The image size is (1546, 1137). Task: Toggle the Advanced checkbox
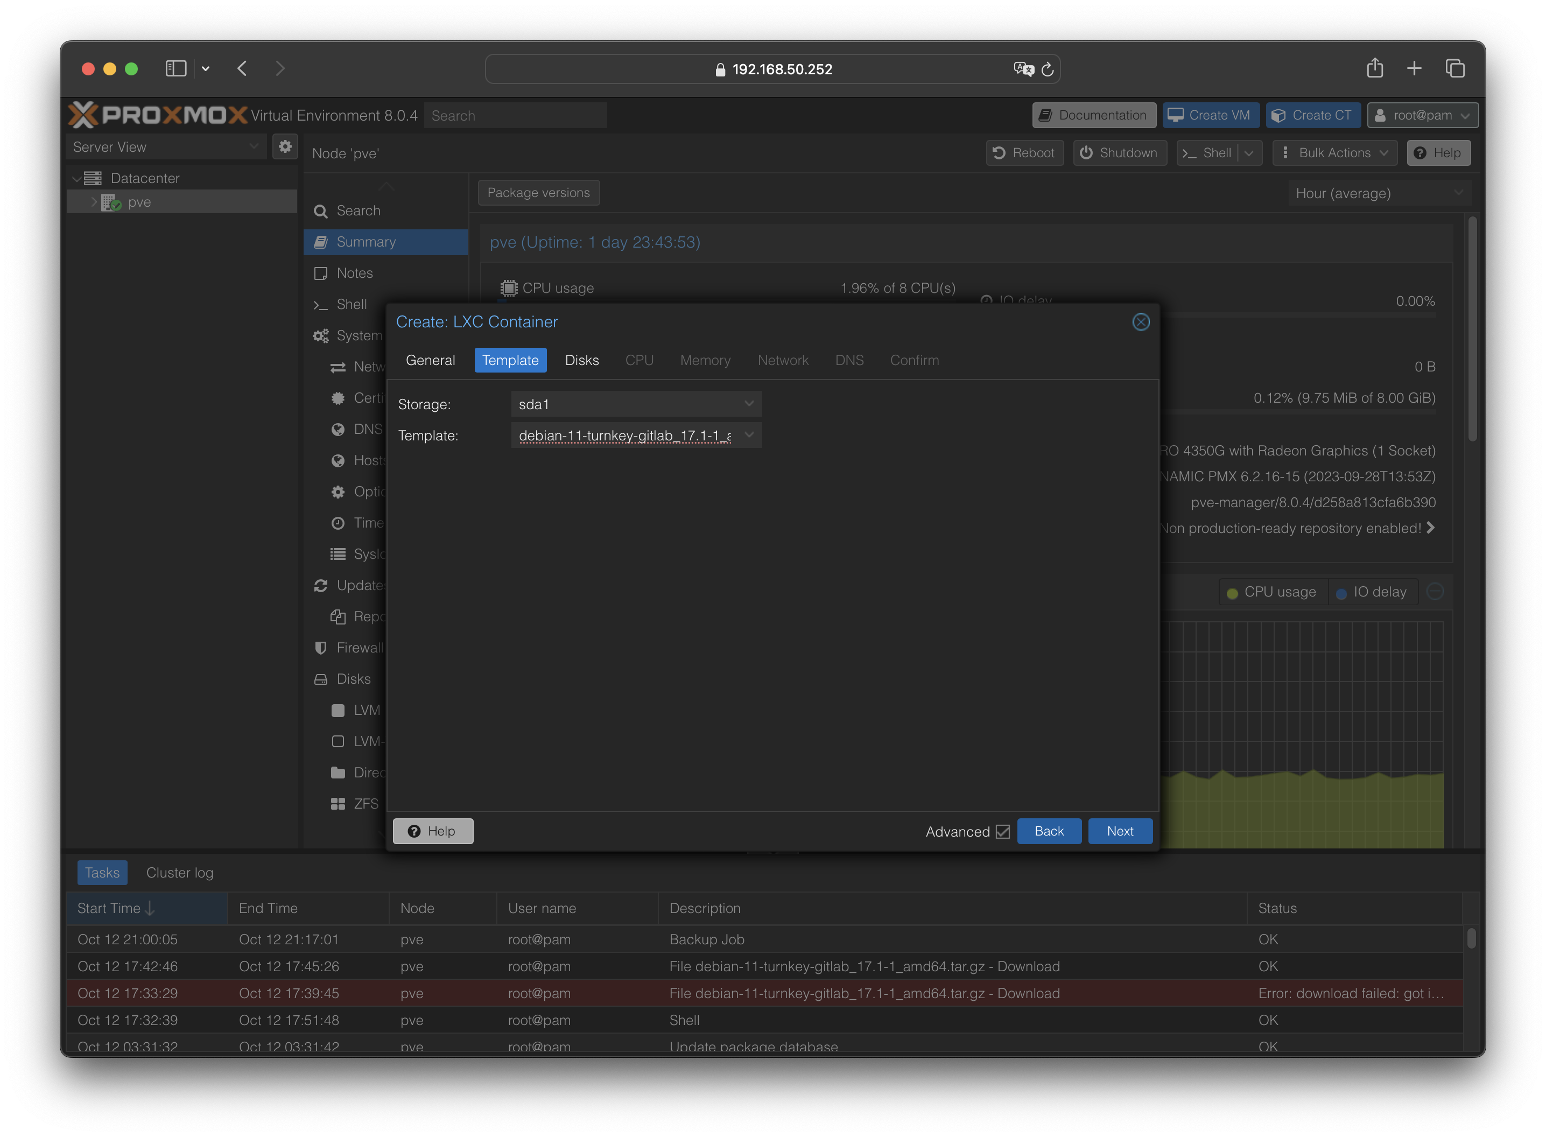(x=1002, y=831)
